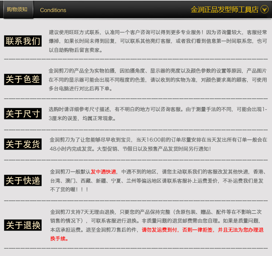
Task: Click the 关于退换 black label
Action: [x=23, y=225]
